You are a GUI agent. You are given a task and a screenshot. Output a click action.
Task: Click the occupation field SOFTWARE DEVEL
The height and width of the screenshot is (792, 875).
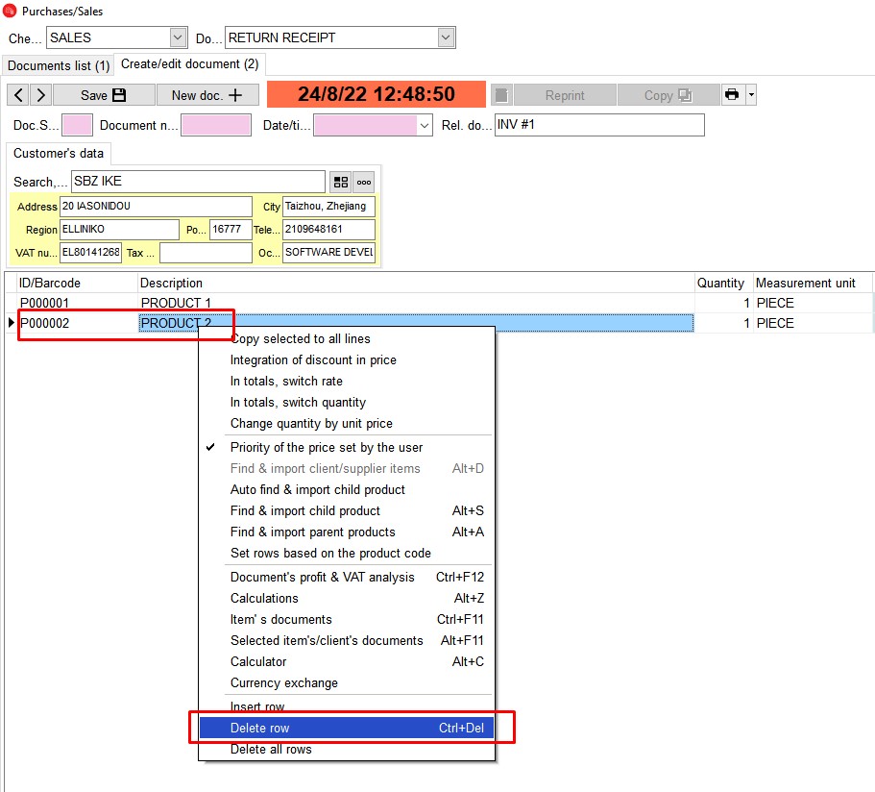(x=328, y=253)
